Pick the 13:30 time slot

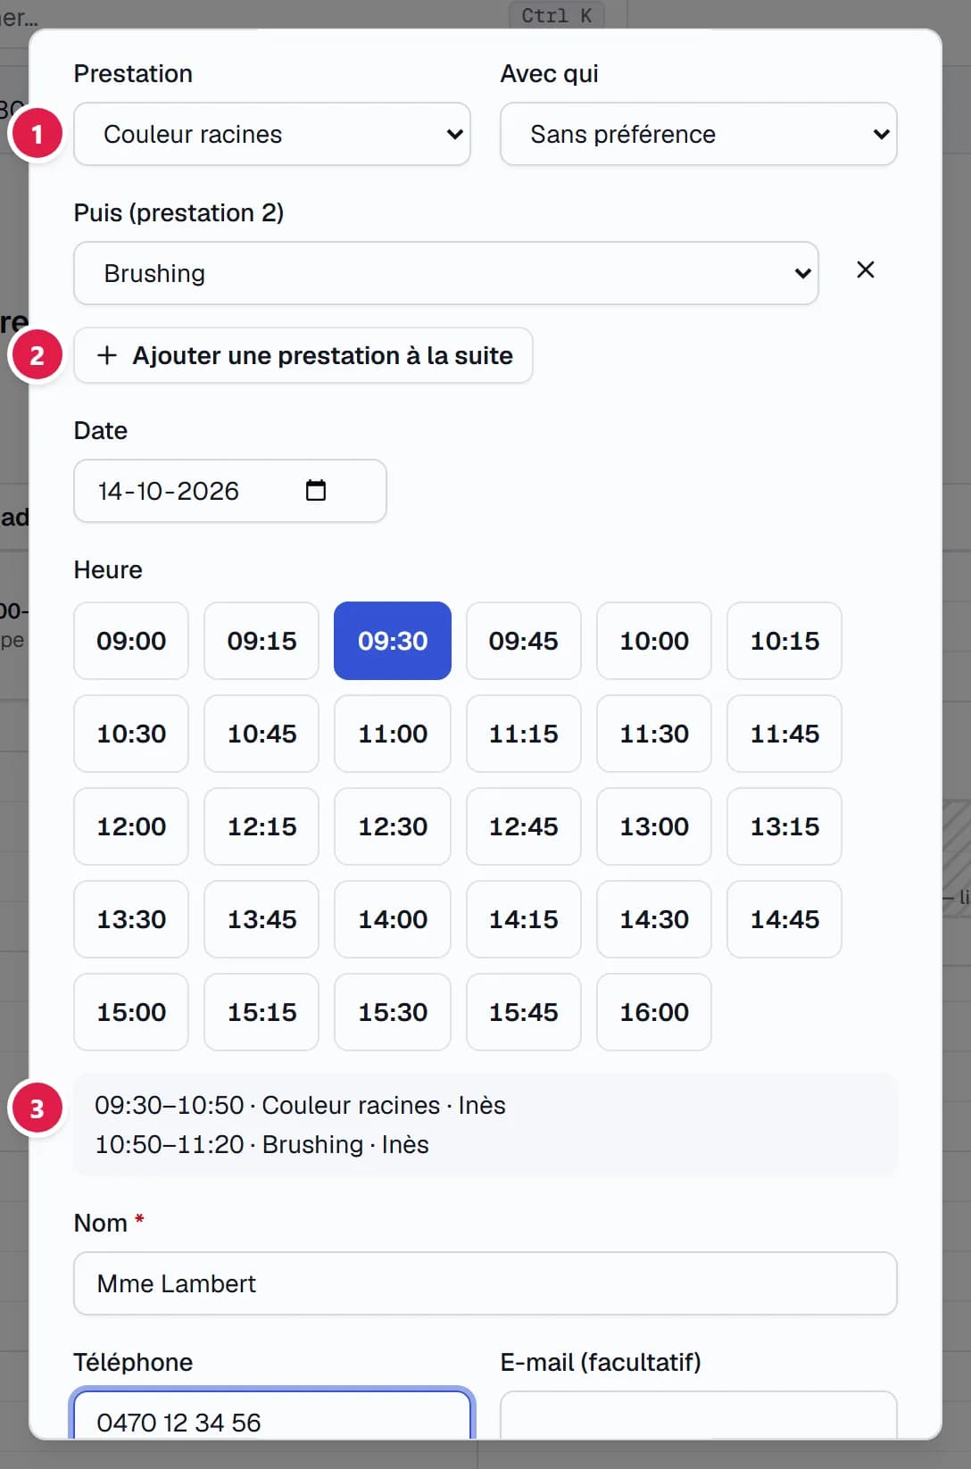131,919
